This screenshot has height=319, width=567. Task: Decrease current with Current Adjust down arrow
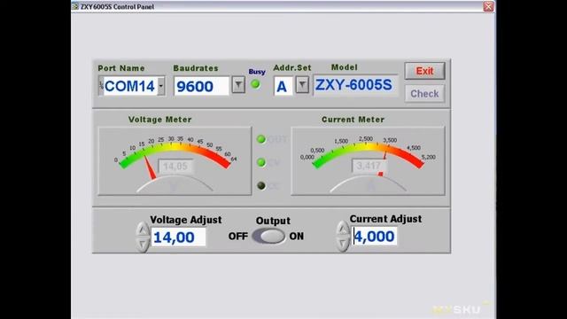click(342, 244)
